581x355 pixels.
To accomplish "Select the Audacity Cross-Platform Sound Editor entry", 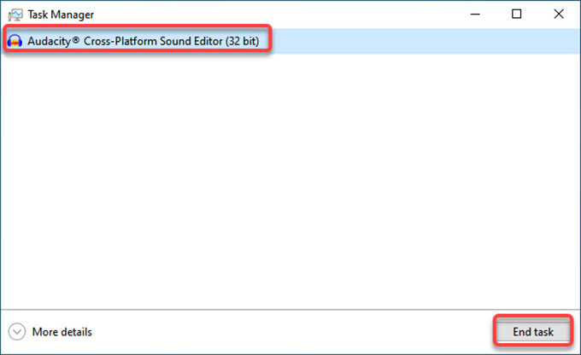I will point(290,41).
